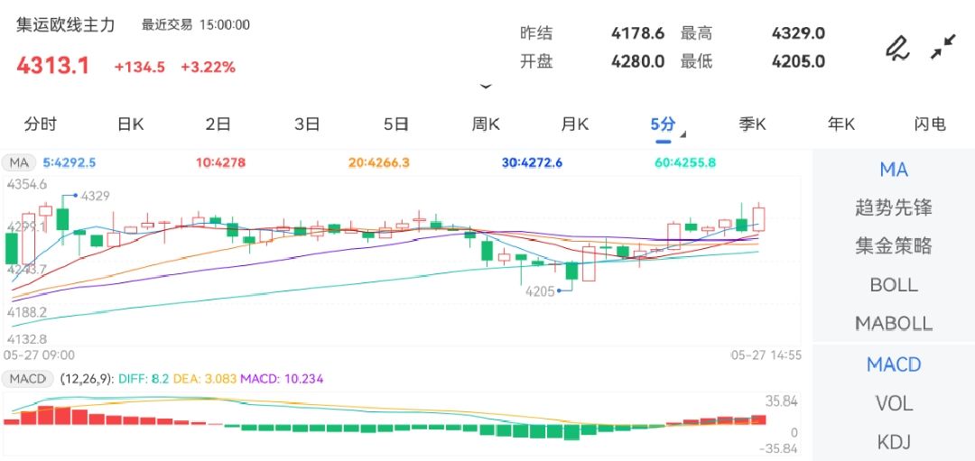
Task: Click the change value +134.5
Action: point(139,67)
